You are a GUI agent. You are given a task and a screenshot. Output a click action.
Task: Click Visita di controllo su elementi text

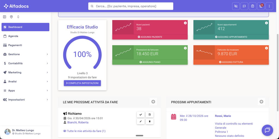coord(234,124)
